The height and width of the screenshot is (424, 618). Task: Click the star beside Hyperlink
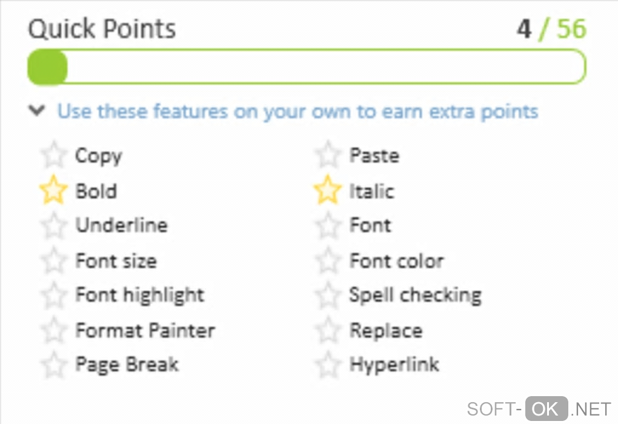(x=328, y=365)
